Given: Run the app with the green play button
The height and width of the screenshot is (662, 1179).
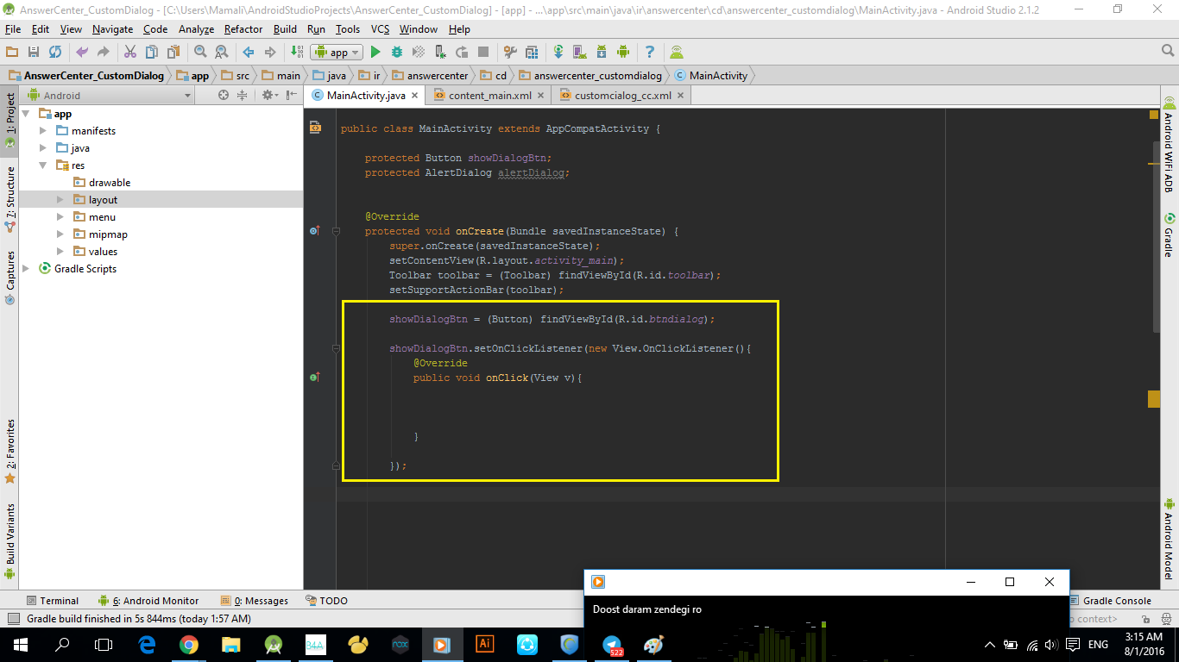Looking at the screenshot, I should [x=375, y=53].
